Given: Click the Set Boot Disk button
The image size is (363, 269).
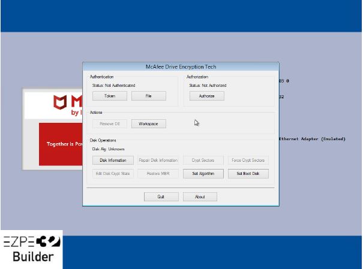Looking at the screenshot, I should tap(248, 174).
